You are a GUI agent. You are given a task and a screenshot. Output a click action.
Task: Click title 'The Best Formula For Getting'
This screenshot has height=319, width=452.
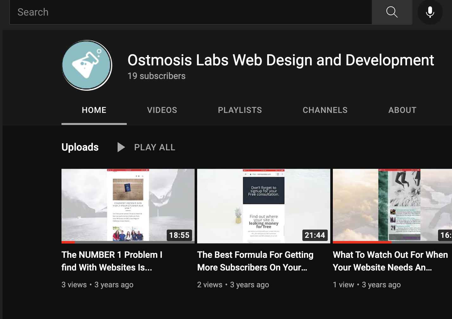255,261
